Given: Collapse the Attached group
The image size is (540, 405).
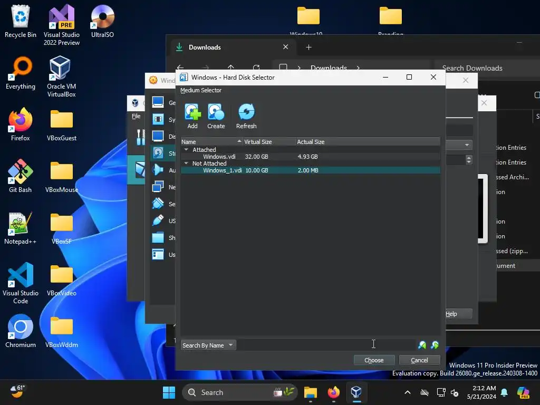Looking at the screenshot, I should tap(186, 149).
